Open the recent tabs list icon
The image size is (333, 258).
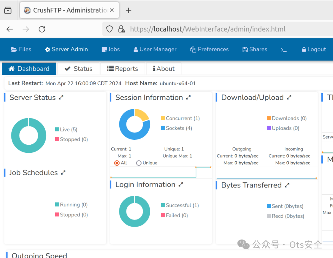click(x=8, y=10)
